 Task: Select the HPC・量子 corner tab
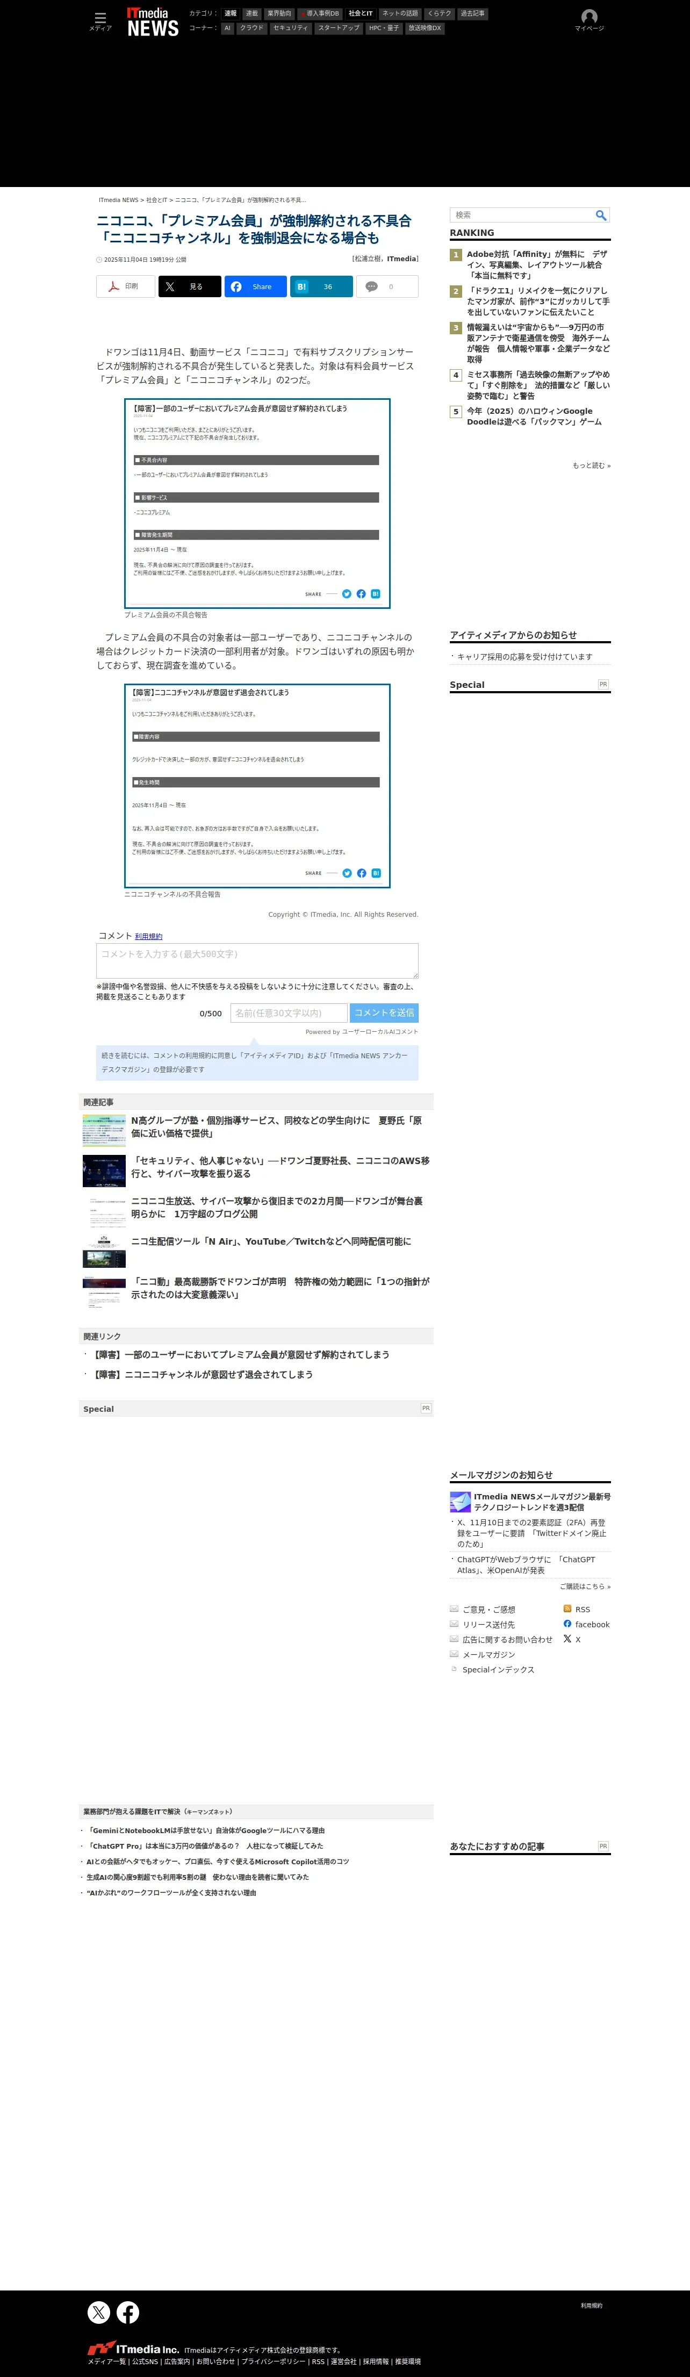coord(384,28)
